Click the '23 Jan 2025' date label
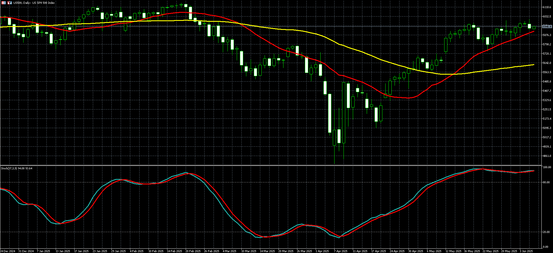Image resolution: width=553 pixels, height=253 pixels. pos(100,251)
